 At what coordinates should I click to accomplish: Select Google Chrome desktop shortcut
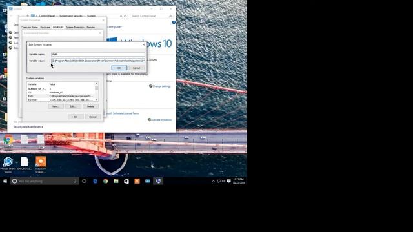coord(8,142)
